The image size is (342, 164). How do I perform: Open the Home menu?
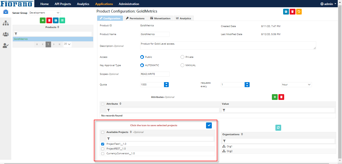tap(45, 4)
